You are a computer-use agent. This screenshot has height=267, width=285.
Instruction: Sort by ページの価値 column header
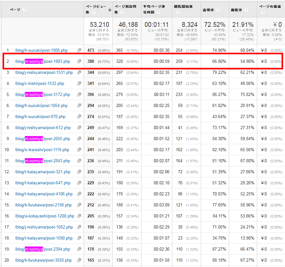270,7
